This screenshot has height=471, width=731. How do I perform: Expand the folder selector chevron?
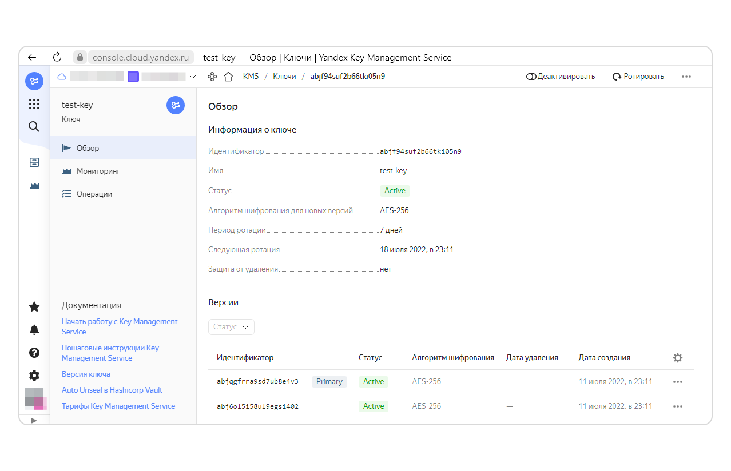point(193,77)
